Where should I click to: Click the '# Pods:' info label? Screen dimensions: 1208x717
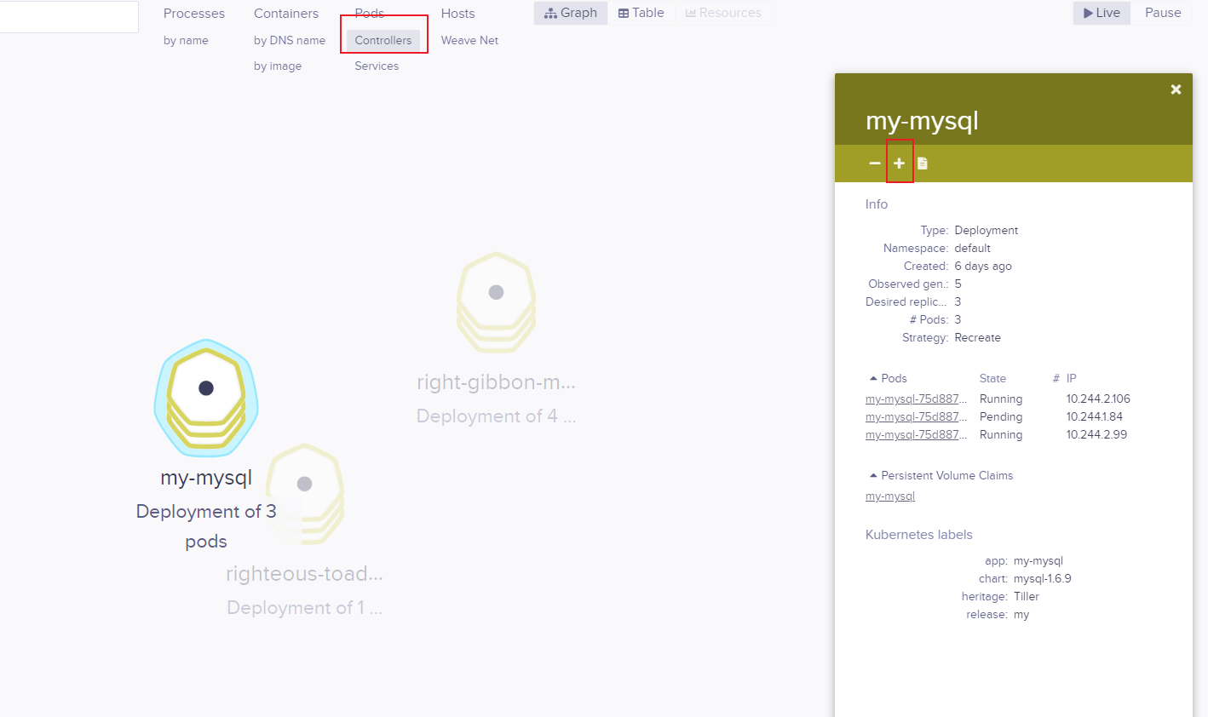click(929, 319)
